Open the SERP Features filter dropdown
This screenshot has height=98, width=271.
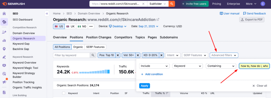[x=195, y=55]
